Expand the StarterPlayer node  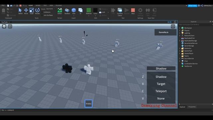[x=180, y=53]
